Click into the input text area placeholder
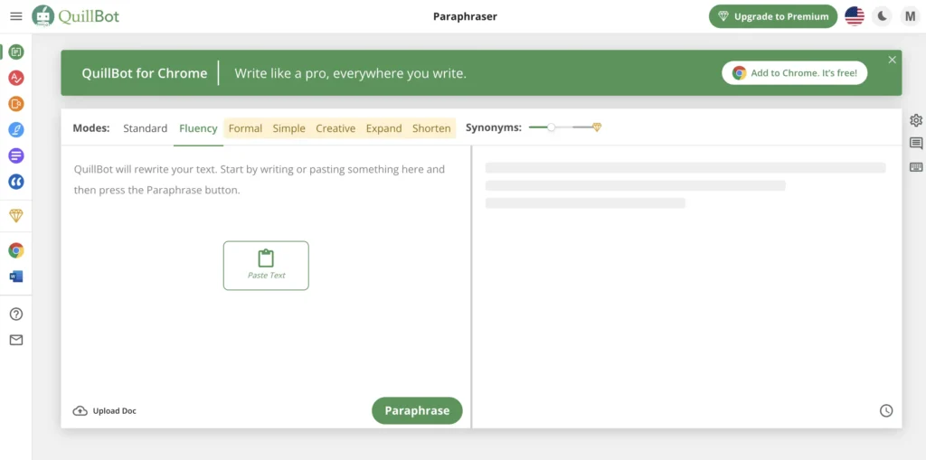926x460 pixels. tap(260, 180)
